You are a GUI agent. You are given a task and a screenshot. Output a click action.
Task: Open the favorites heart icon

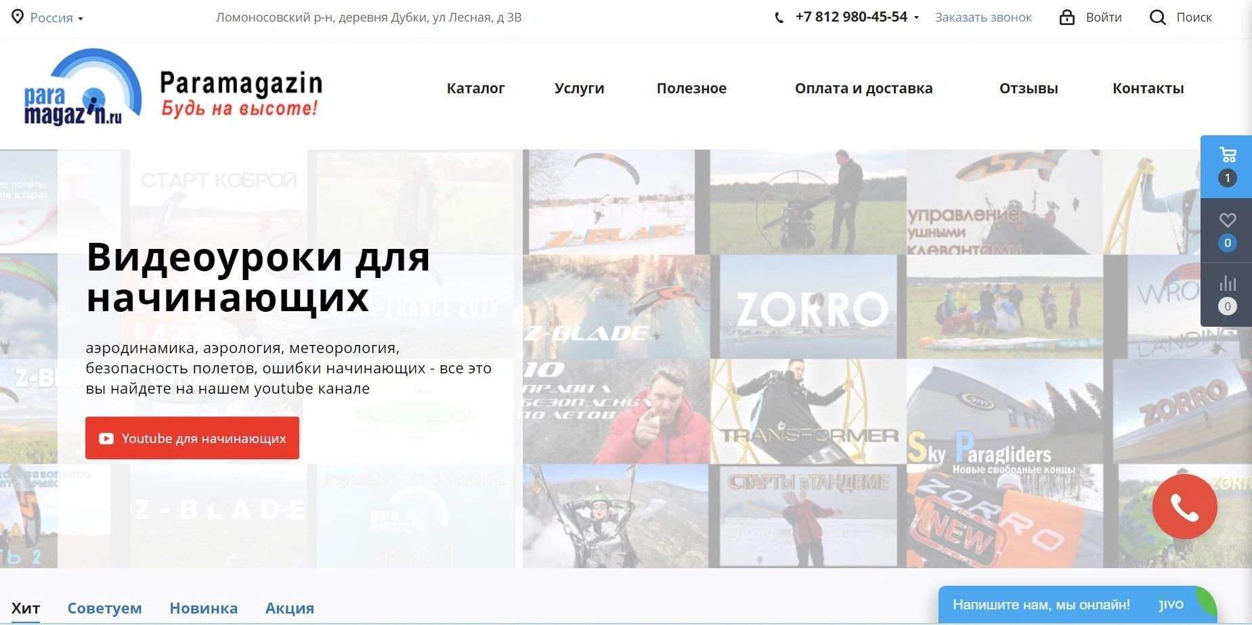(1227, 221)
